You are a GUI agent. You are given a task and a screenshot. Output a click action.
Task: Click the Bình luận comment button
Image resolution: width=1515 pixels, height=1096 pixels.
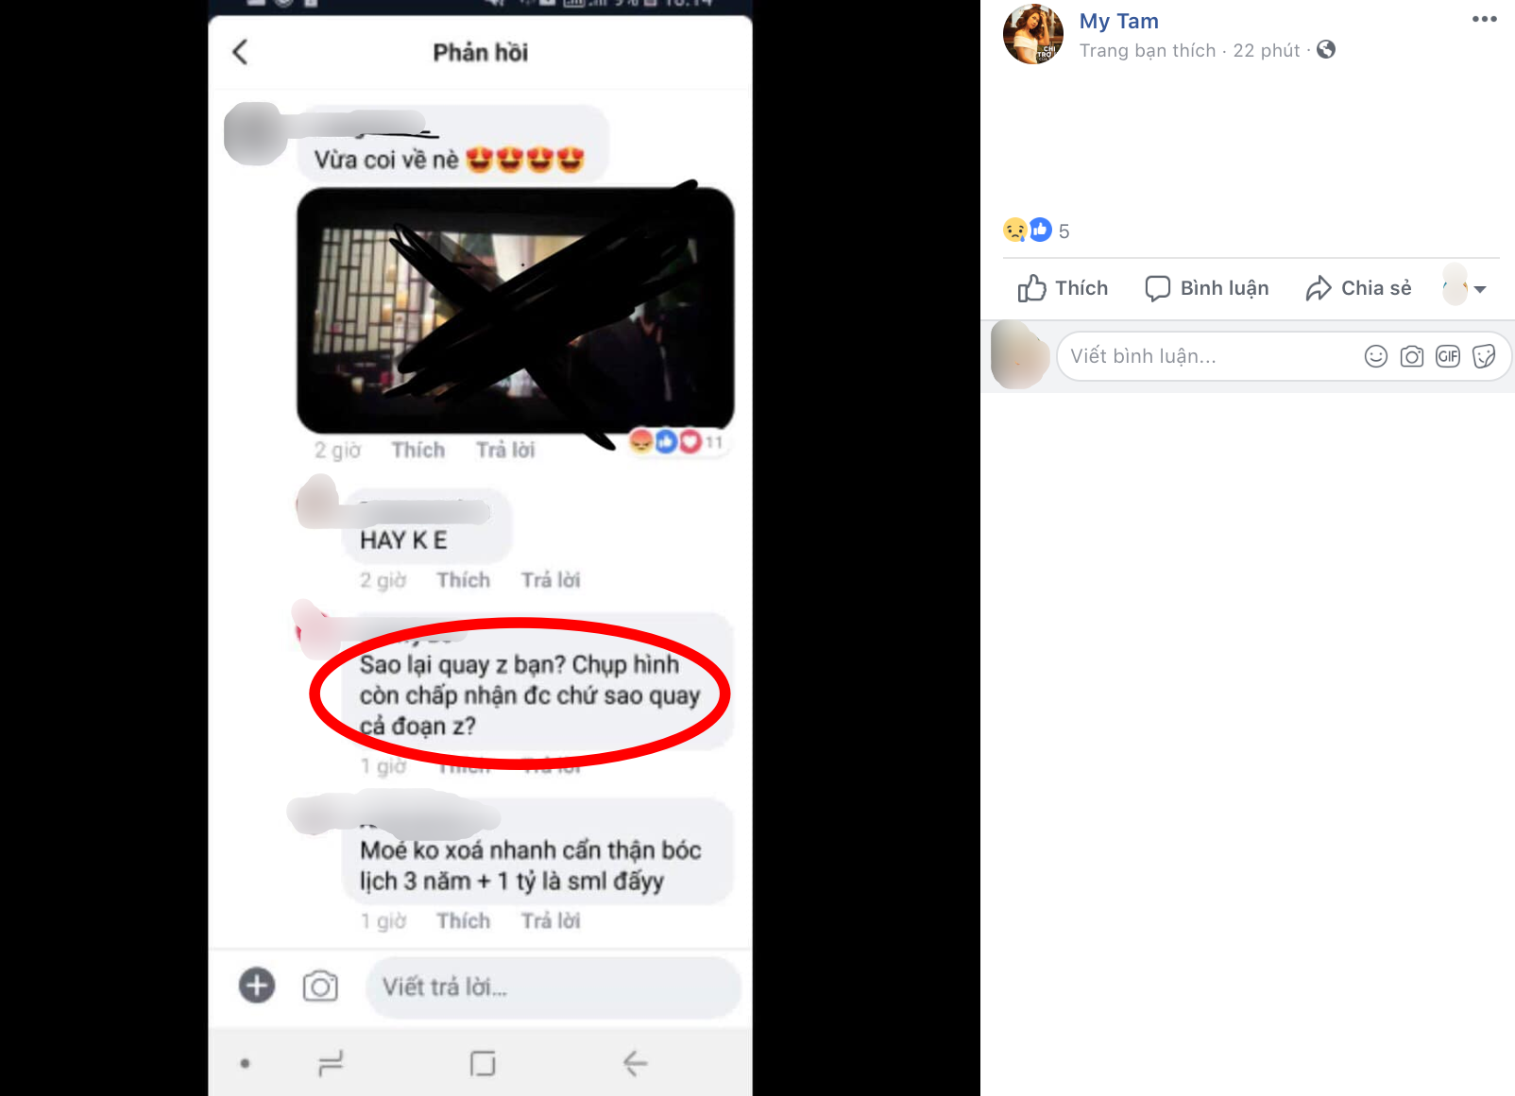click(x=1206, y=288)
